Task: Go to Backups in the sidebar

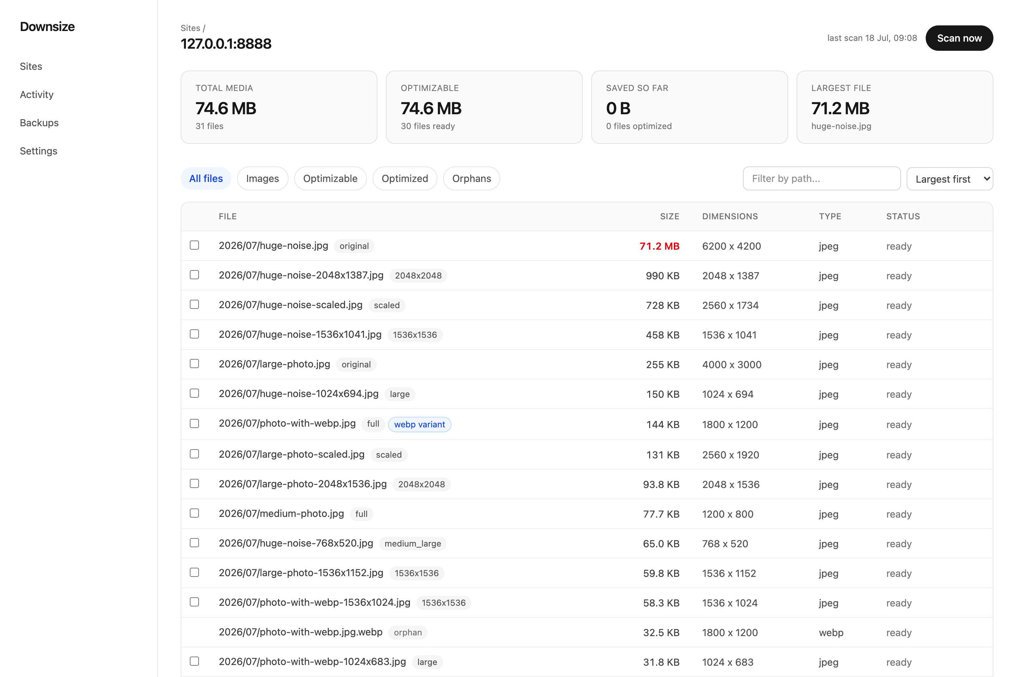Action: [x=39, y=123]
